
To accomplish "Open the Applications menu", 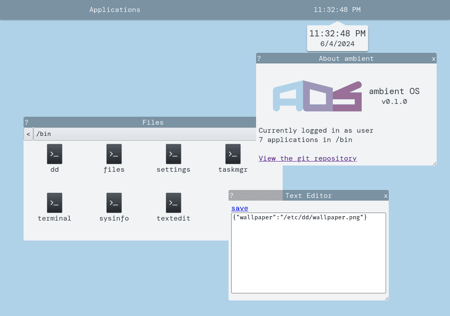I will click(114, 10).
